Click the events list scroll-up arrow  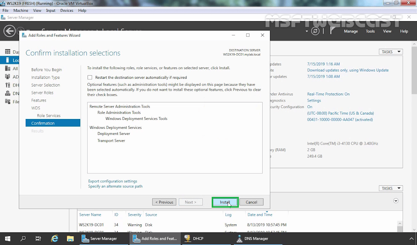click(x=399, y=223)
